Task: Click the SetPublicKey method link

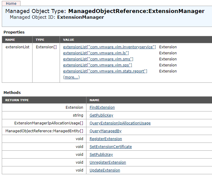Action: [x=101, y=155]
